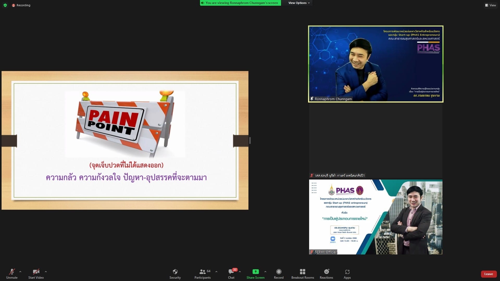Viewport: 500px width, 281px height.
Task: Click the red Leave button
Action: (x=489, y=274)
